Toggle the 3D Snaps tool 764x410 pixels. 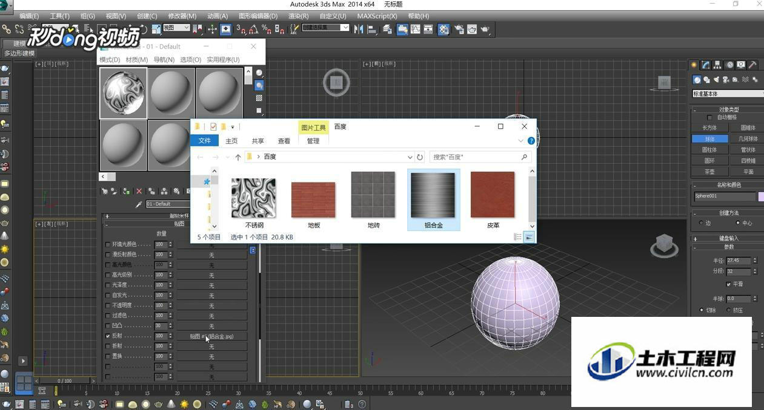[241, 29]
